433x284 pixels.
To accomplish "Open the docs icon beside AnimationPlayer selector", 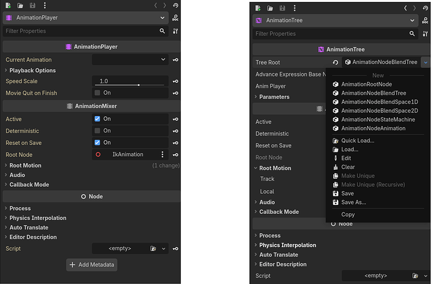I will pos(175,18).
